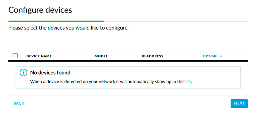Go to the previous step with BACK

19,103
